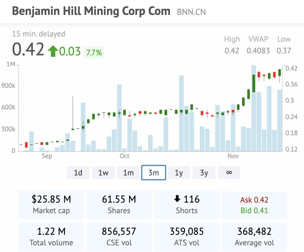
Task: Click the 7.7% change badge
Action: pyautogui.click(x=94, y=53)
